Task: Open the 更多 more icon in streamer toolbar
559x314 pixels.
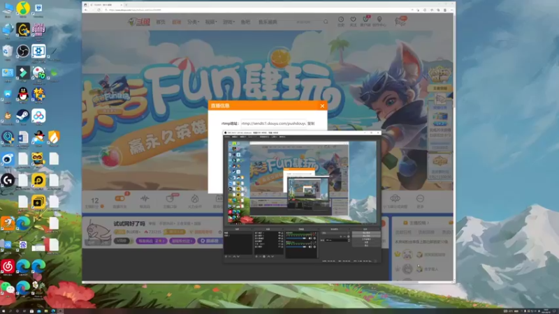Action: [x=421, y=198]
